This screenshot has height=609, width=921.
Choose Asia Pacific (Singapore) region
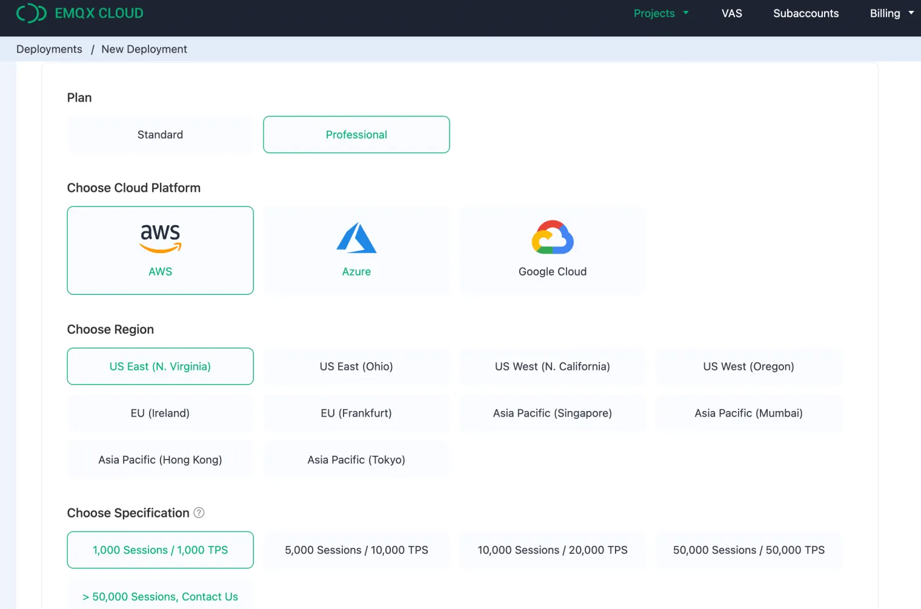pyautogui.click(x=552, y=413)
